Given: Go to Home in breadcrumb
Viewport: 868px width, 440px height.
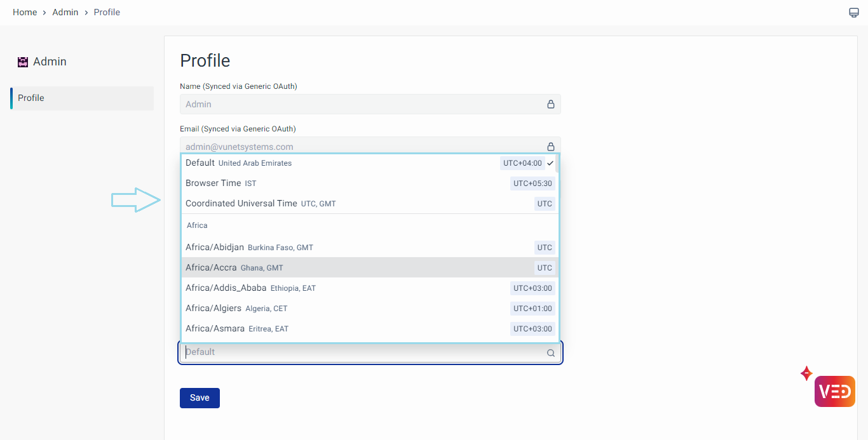Looking at the screenshot, I should point(25,13).
